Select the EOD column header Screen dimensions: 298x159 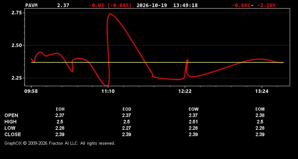127,109
